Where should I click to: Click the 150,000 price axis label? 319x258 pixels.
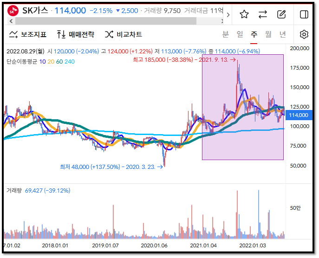tap(299, 87)
